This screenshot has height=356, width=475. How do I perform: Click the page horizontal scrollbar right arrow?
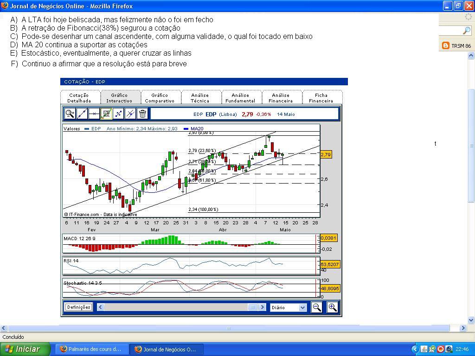point(463,328)
